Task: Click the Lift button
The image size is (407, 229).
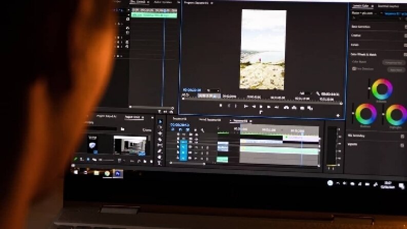Action: (286, 107)
